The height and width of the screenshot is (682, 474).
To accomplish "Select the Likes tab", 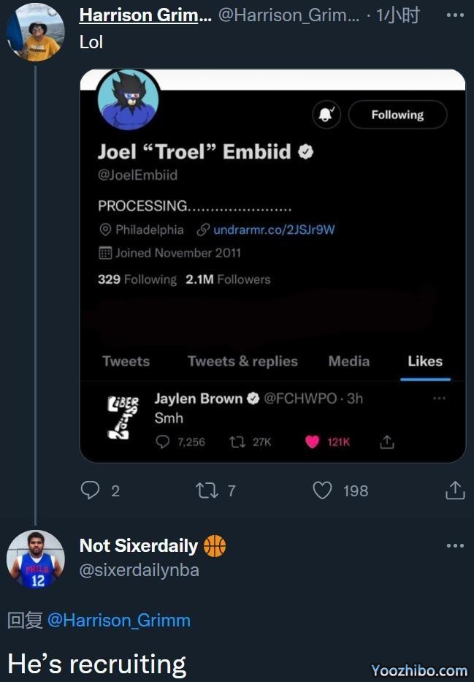I will click(x=425, y=361).
